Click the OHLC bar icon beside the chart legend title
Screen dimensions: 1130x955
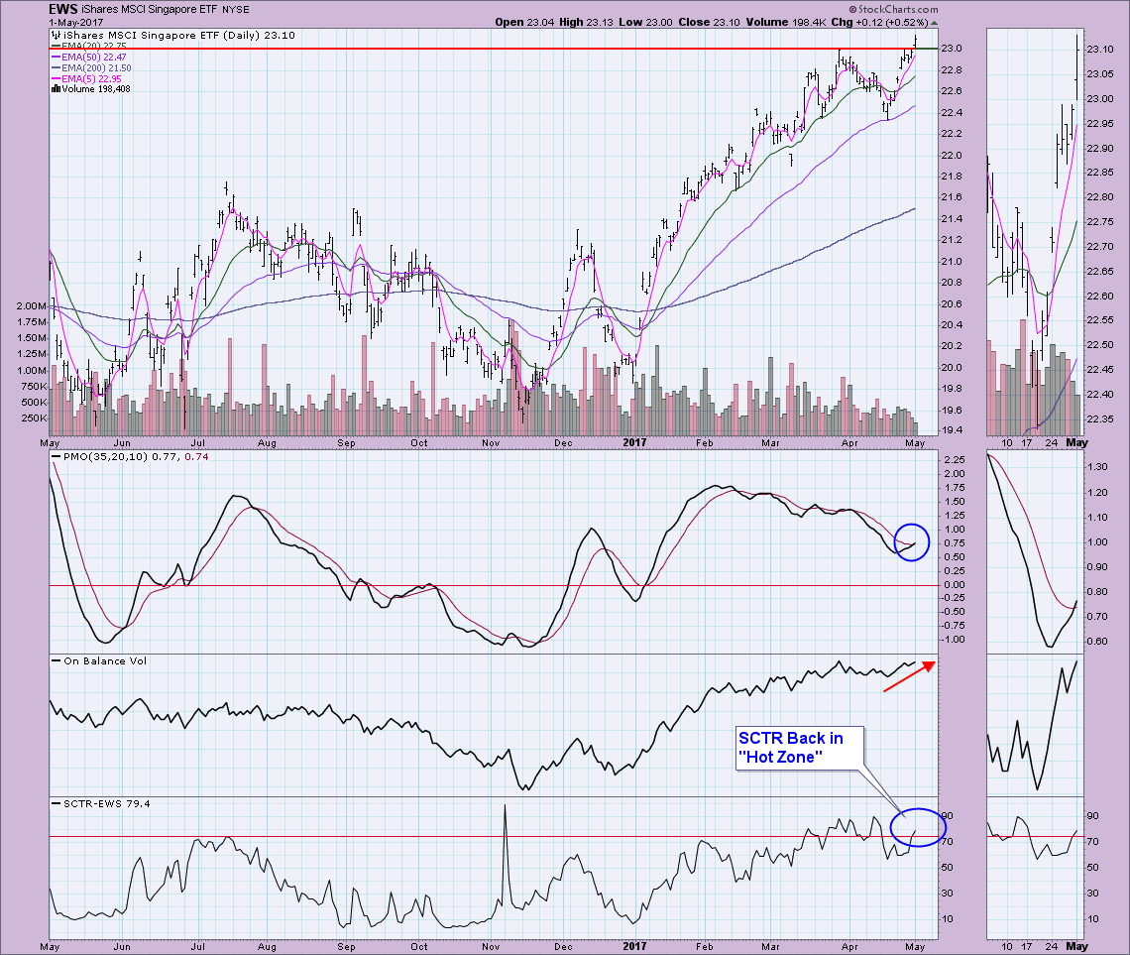click(x=56, y=35)
